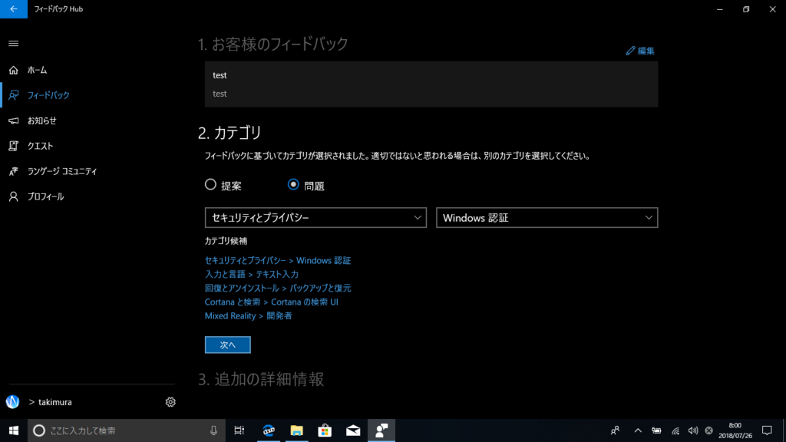Click the battery icon in system tray

coord(656,430)
